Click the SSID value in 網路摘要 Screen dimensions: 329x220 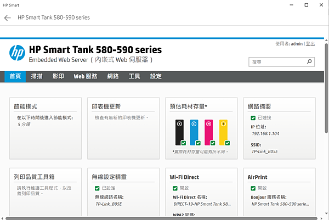tap(265, 151)
